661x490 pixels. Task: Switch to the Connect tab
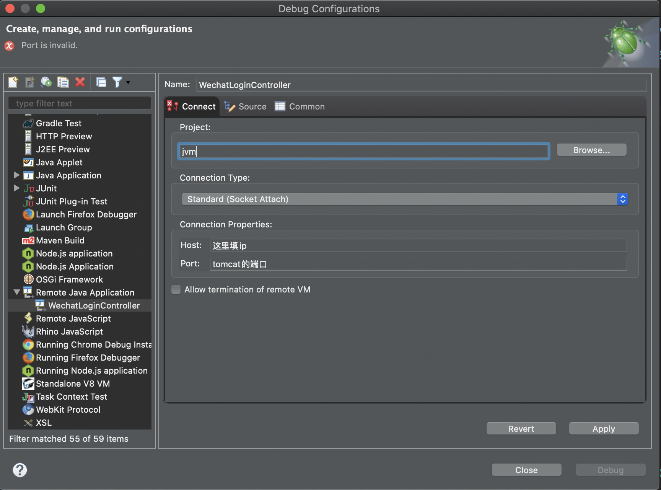click(x=192, y=106)
